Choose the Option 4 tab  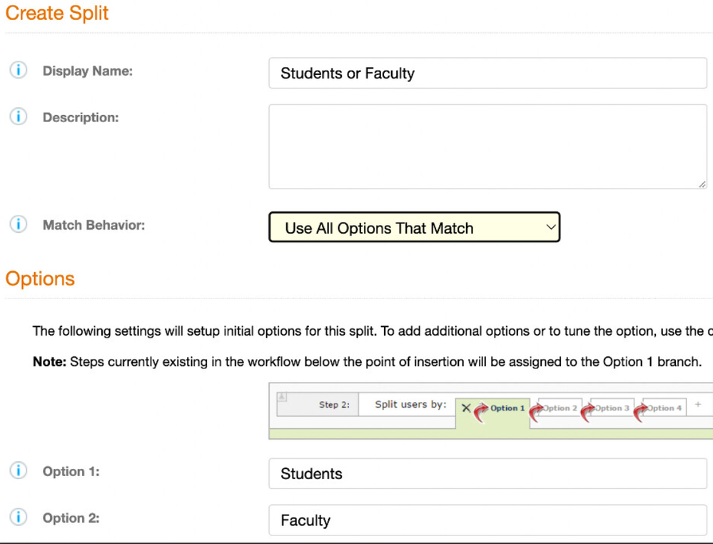[664, 408]
